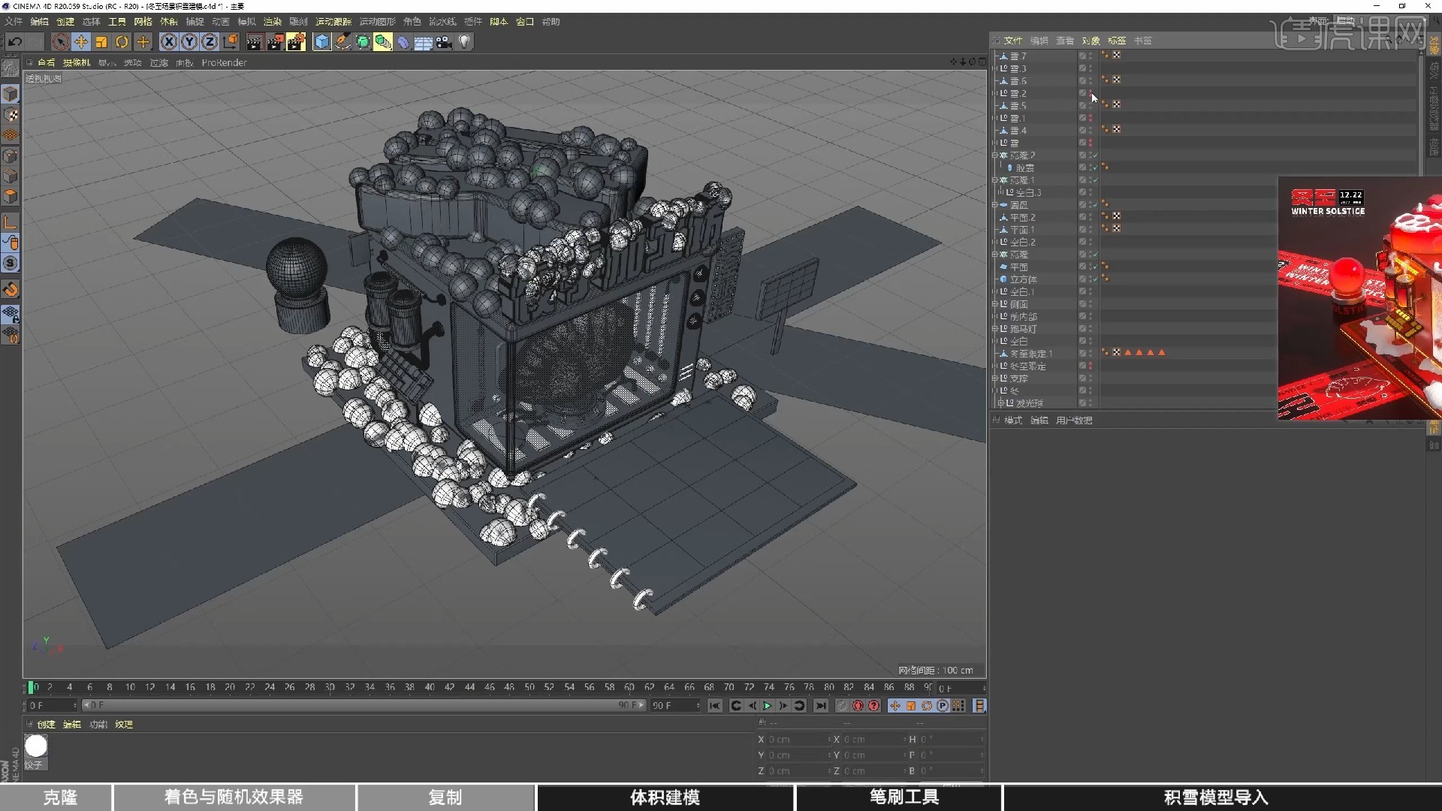Open the 摄像机 viewport menu
The height and width of the screenshot is (811, 1442).
click(x=77, y=63)
